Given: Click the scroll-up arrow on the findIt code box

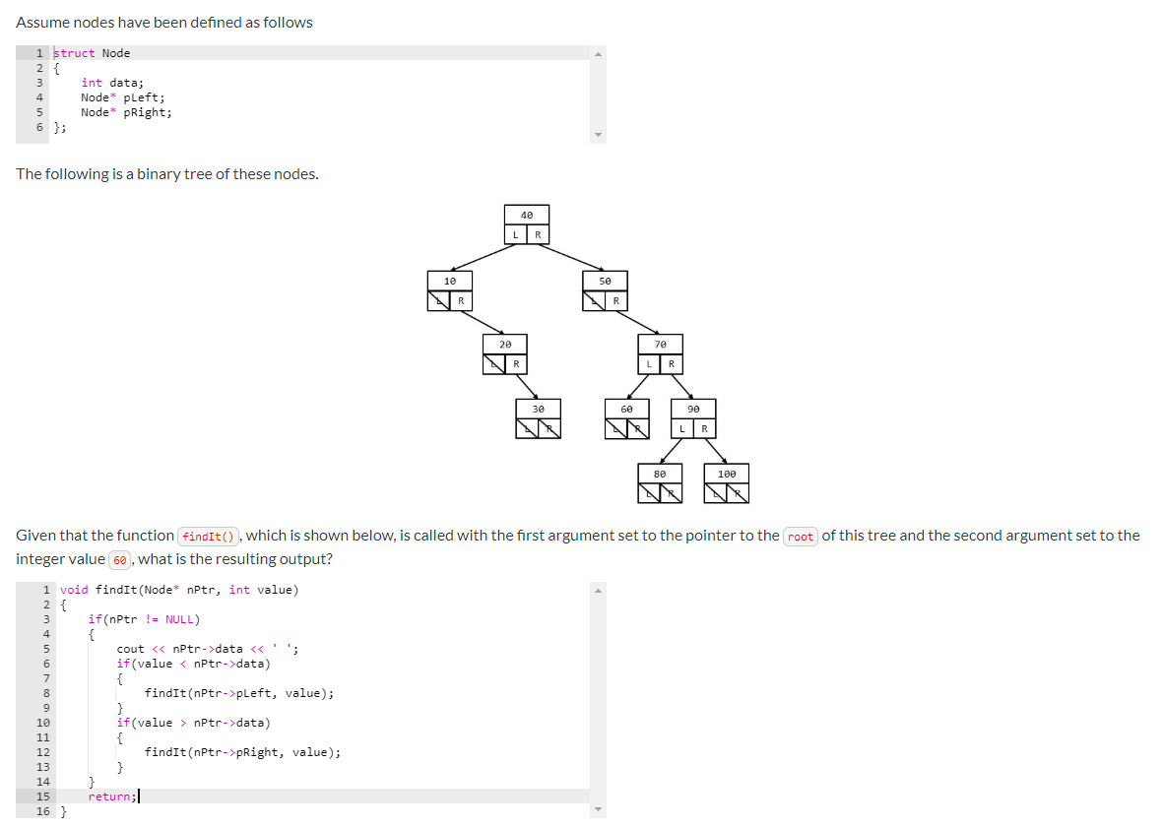Looking at the screenshot, I should 598,591.
